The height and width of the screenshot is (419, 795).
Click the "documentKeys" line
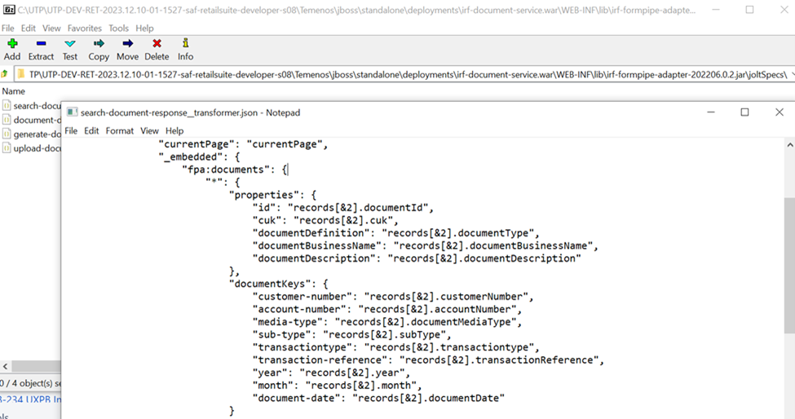pyautogui.click(x=279, y=284)
